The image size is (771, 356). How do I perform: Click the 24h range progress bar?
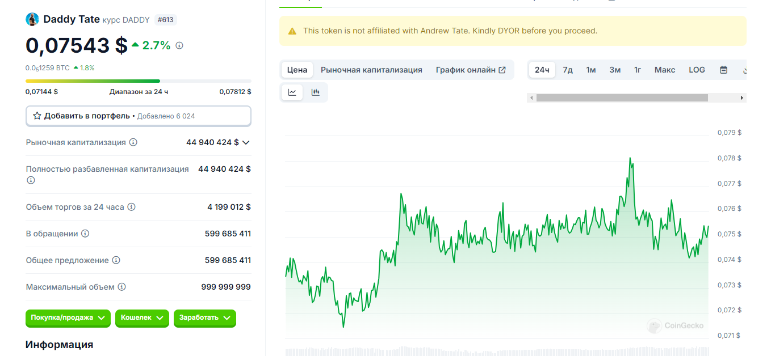[139, 81]
